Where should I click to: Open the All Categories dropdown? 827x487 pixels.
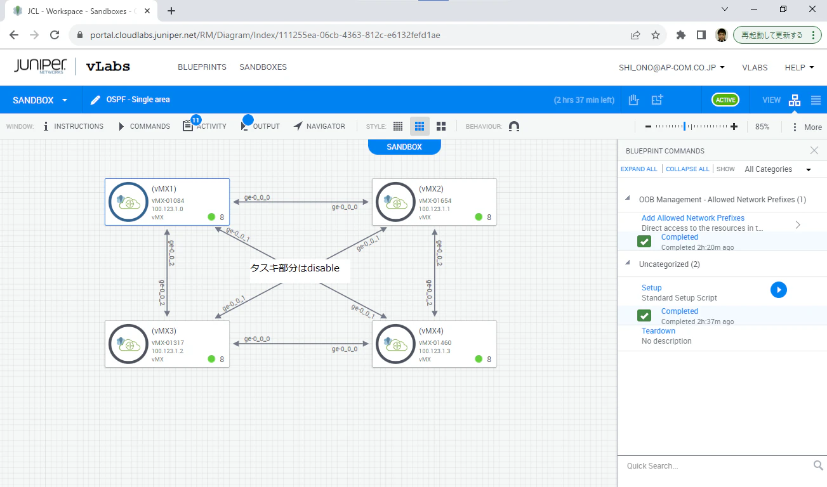click(778, 169)
